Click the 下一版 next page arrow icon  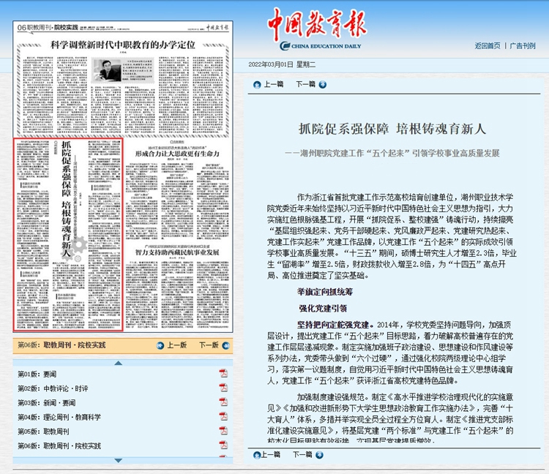click(224, 345)
